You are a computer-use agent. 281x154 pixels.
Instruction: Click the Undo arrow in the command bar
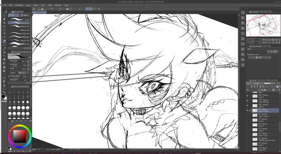tap(52, 9)
